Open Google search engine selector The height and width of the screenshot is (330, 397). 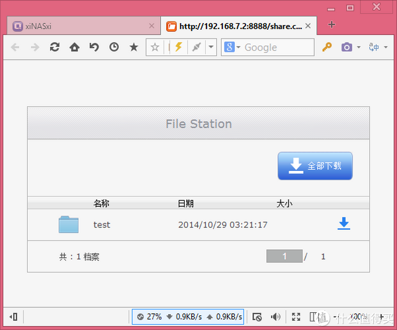(232, 47)
